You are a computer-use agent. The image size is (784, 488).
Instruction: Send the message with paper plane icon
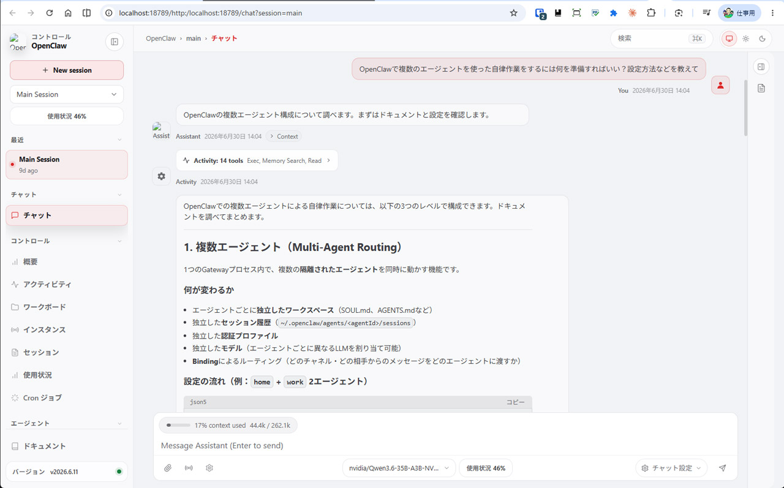click(723, 468)
